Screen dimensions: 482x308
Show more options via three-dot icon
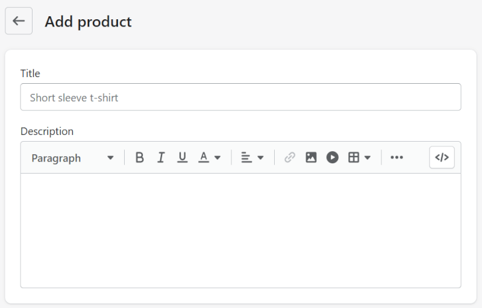tap(396, 158)
